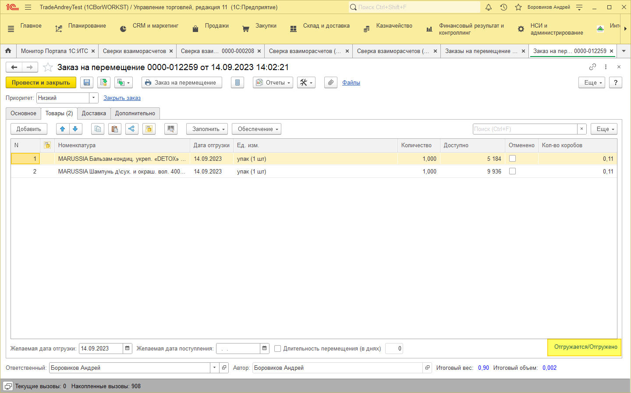The image size is (631, 393).
Task: Add document to favorites star icon
Action: [48, 67]
